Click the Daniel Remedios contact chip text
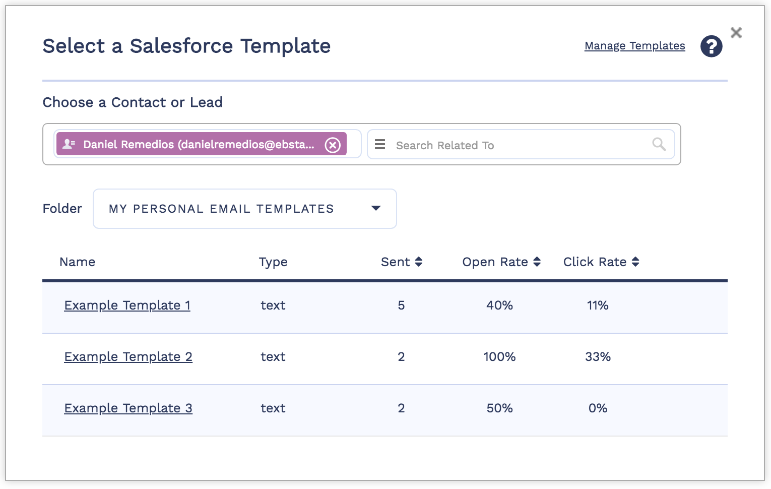The width and height of the screenshot is (771, 489). (x=199, y=145)
